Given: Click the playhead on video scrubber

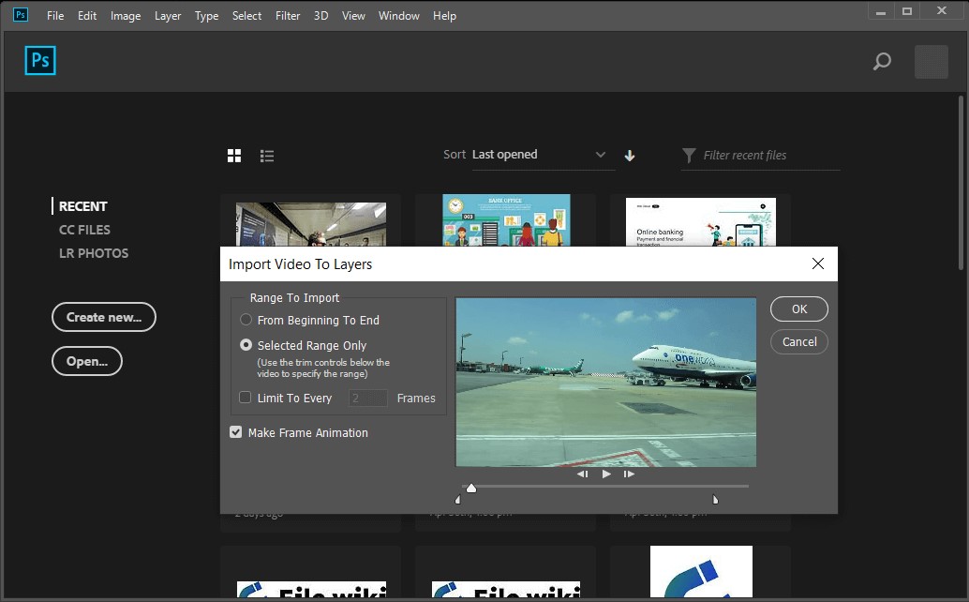Looking at the screenshot, I should pos(471,488).
